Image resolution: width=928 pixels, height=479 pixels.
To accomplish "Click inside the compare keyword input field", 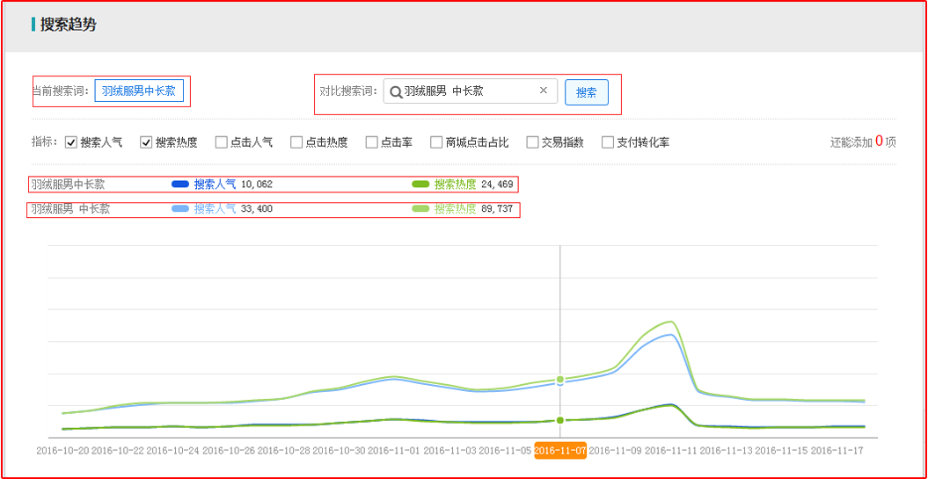I will (x=466, y=91).
